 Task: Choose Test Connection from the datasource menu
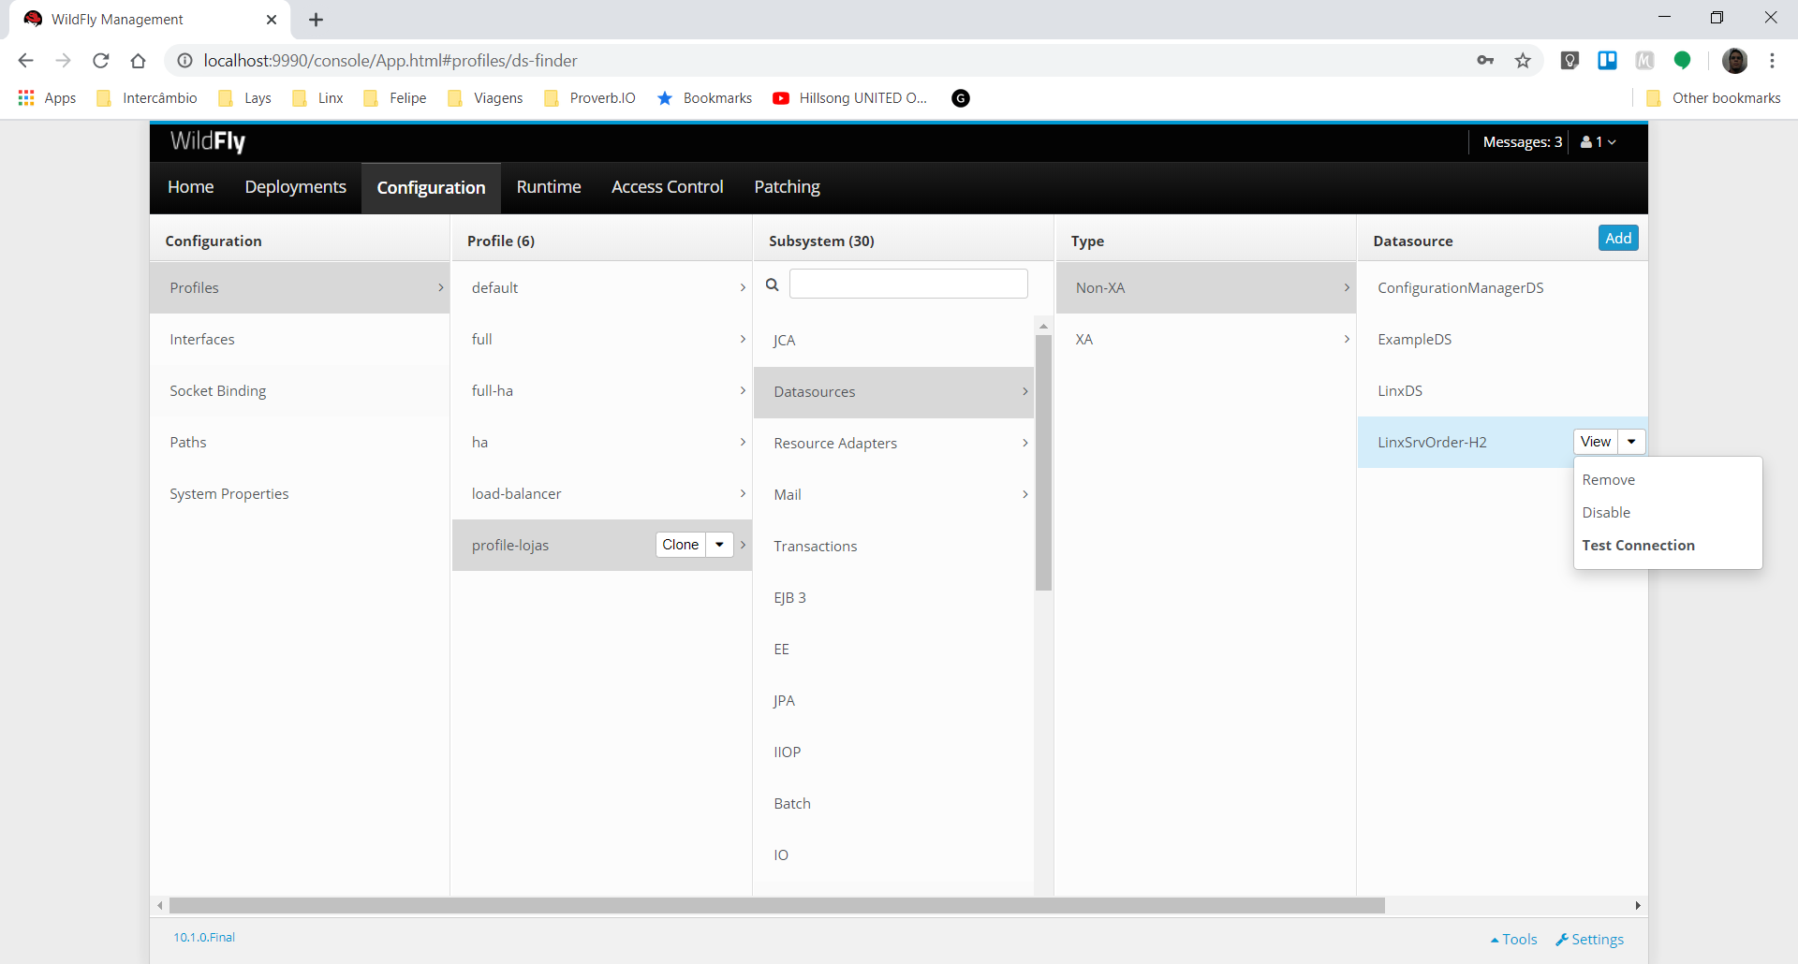1639,546
